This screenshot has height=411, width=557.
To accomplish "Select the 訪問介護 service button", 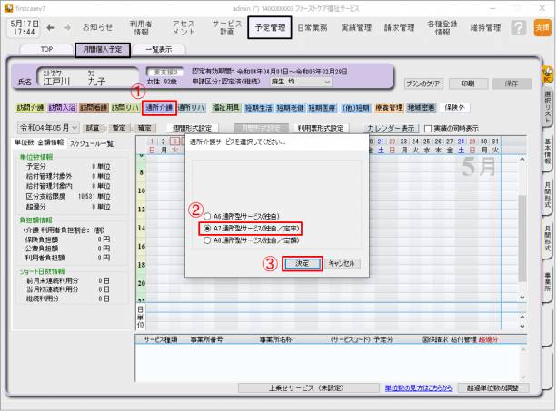I will point(29,107).
